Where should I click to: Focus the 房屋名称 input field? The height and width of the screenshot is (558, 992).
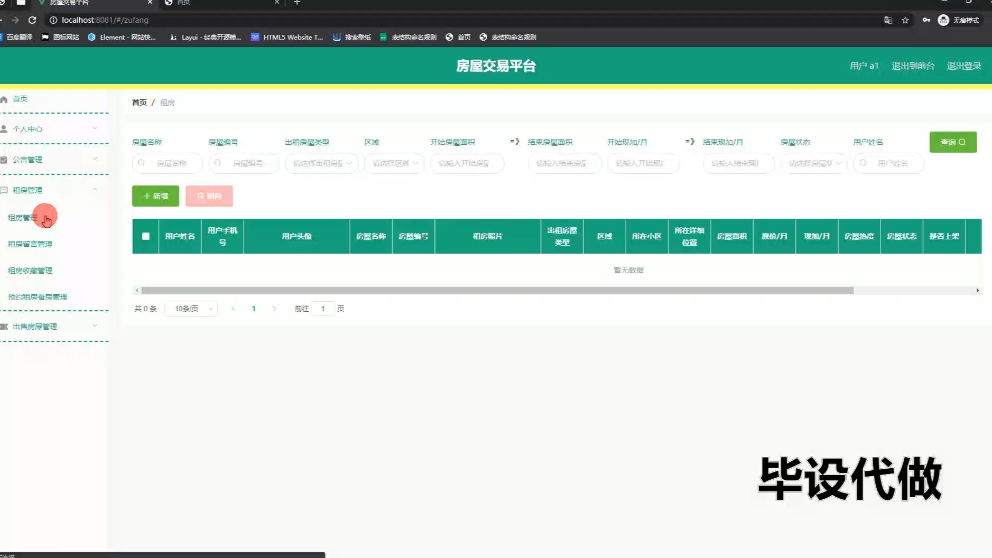click(168, 163)
